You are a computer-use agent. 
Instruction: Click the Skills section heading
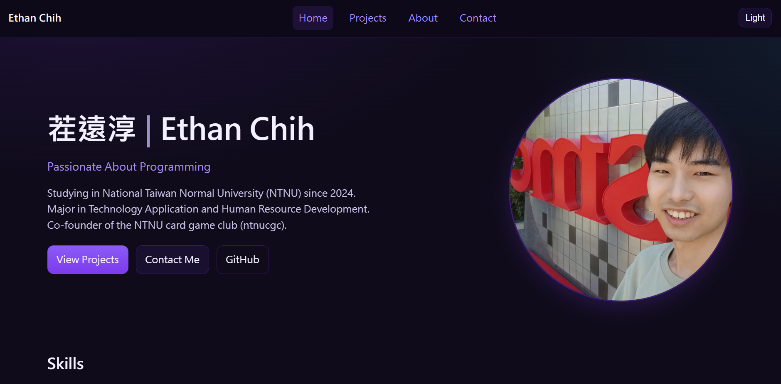coord(65,363)
